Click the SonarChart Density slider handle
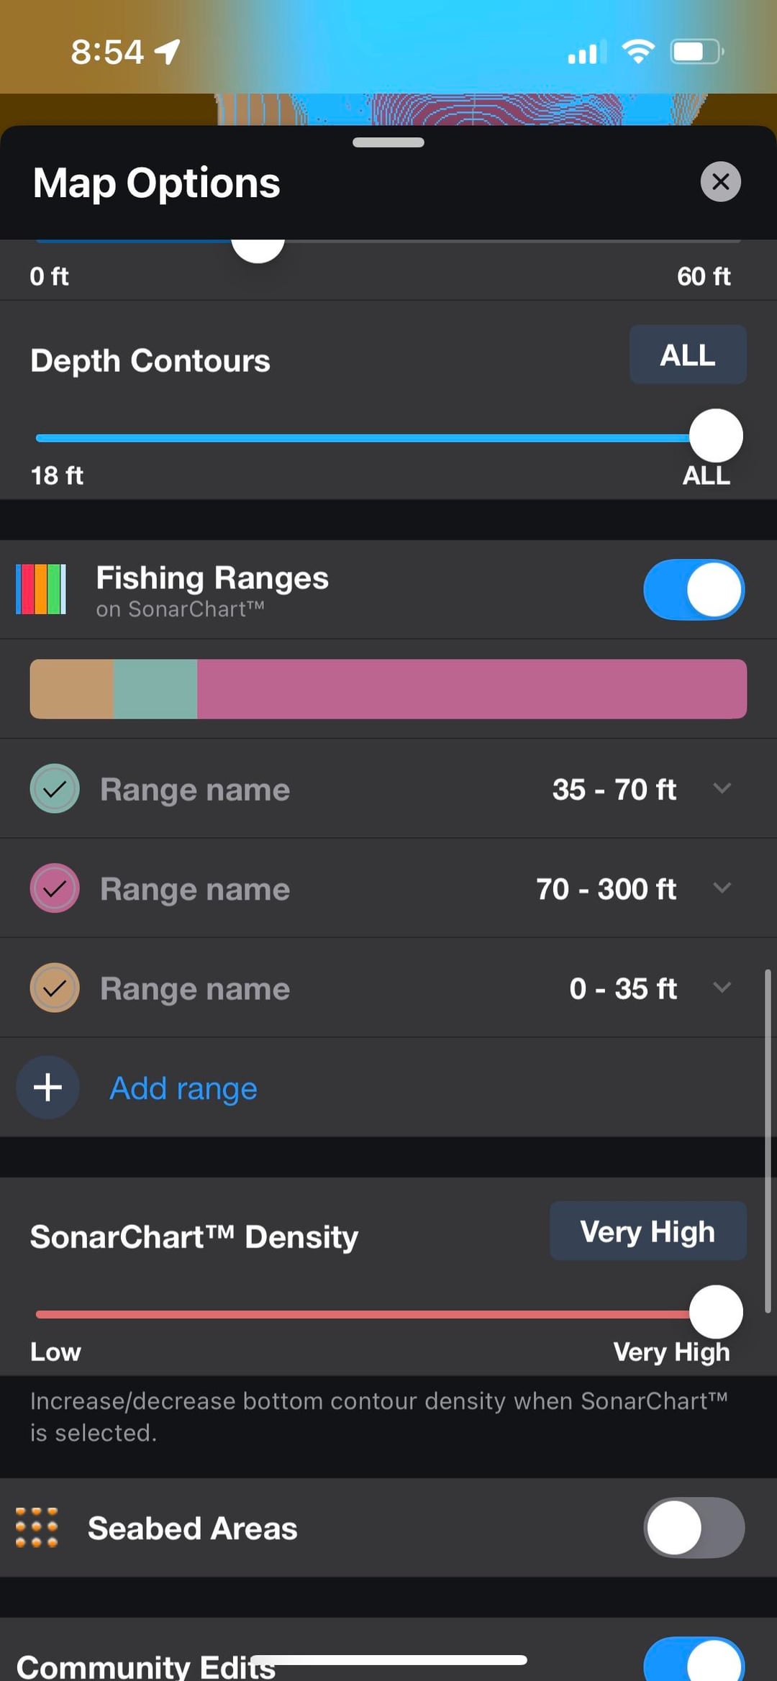The height and width of the screenshot is (1681, 777). pos(716,1312)
